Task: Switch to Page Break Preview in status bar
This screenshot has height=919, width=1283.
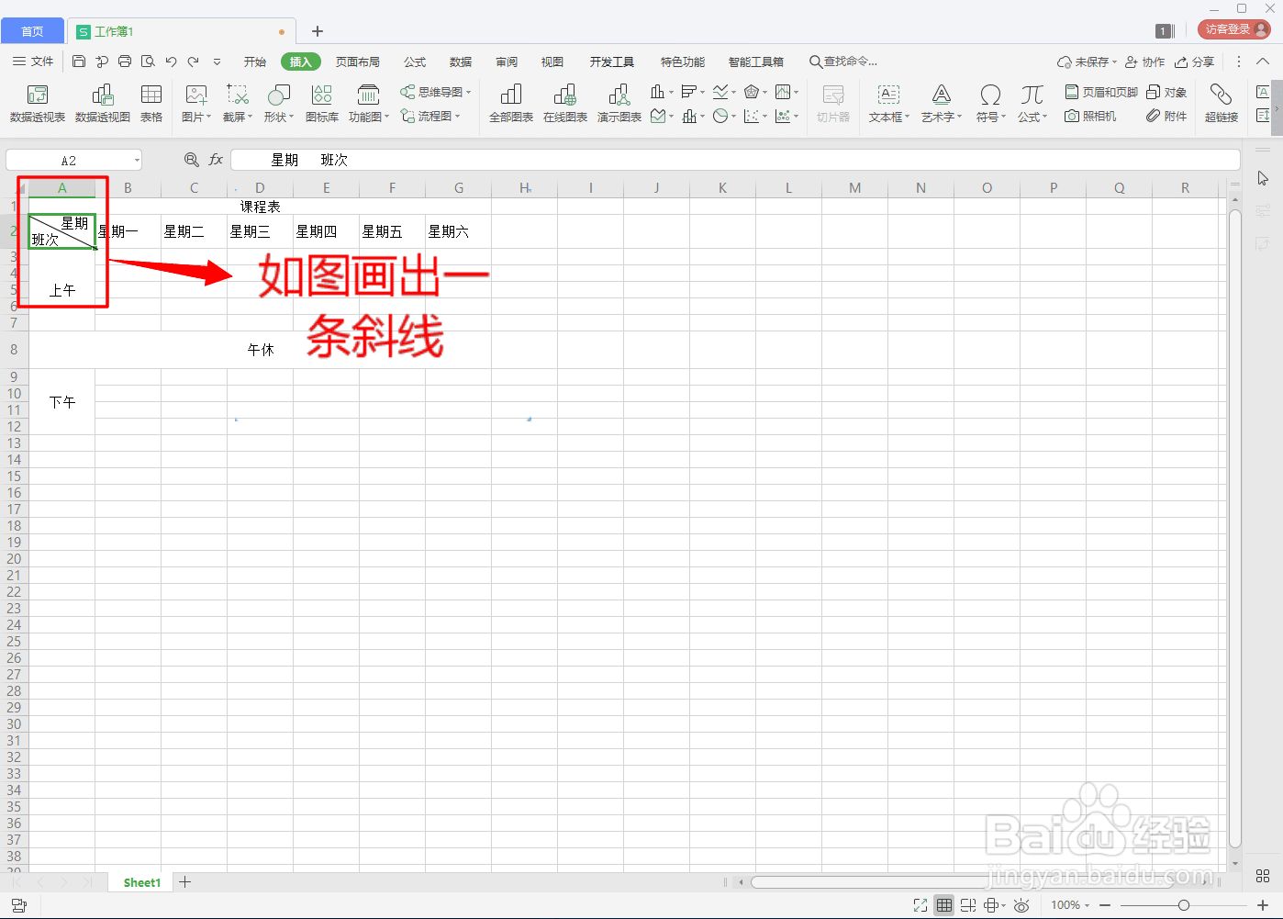Action: (968, 905)
